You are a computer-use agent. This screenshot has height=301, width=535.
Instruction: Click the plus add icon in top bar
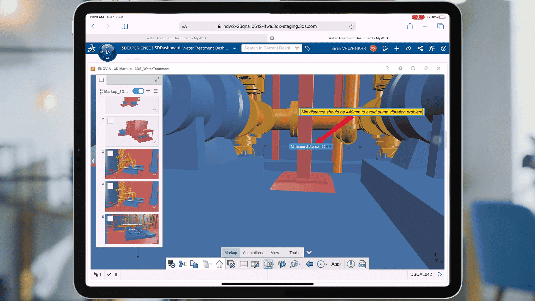click(x=397, y=48)
